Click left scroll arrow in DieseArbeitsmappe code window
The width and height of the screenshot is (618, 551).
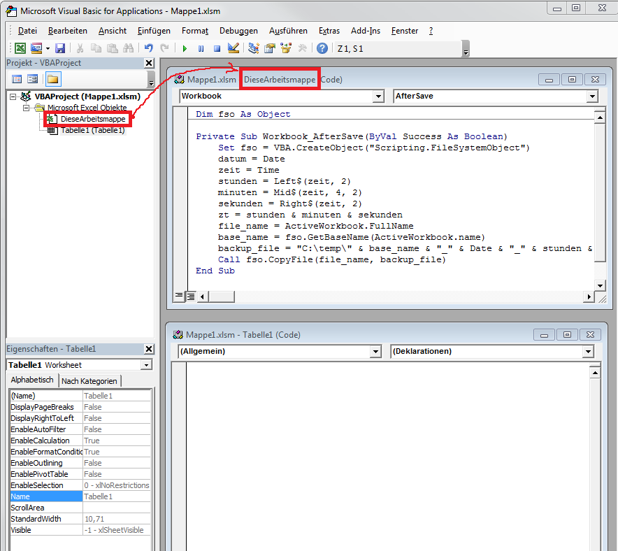tap(203, 296)
